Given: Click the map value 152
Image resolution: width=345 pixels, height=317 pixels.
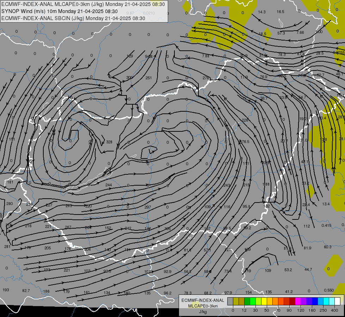Looking at the screenshot, I should point(108,228).
